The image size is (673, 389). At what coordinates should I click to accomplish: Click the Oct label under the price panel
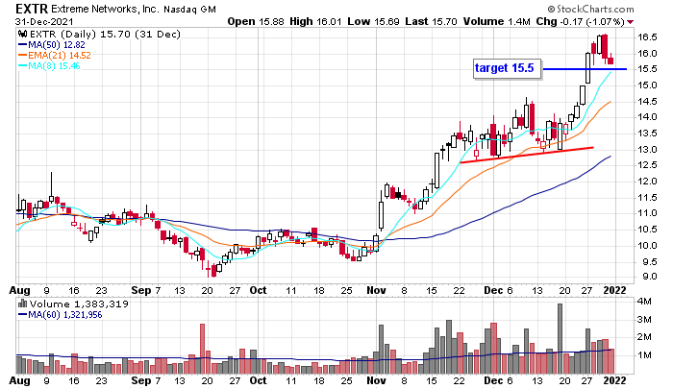[258, 290]
